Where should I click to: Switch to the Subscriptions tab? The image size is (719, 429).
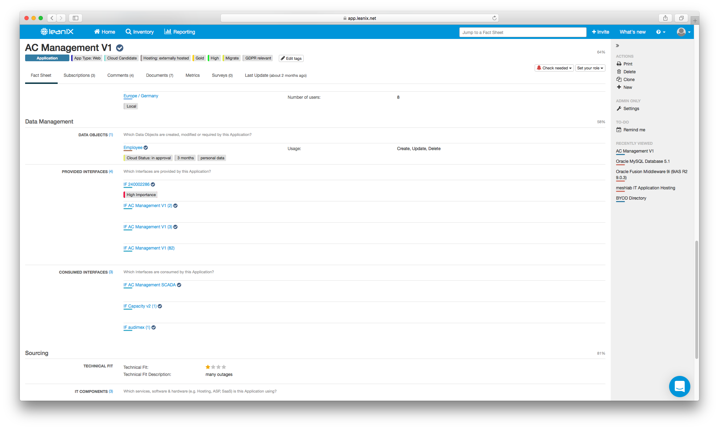click(x=79, y=75)
